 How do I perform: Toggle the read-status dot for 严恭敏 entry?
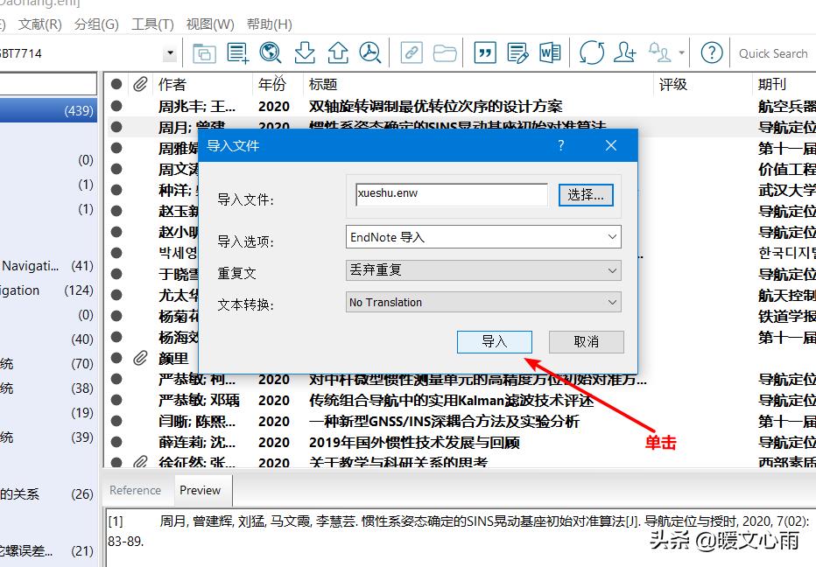[116, 379]
